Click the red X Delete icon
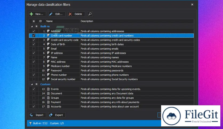The image size is (223, 129). (70, 14)
